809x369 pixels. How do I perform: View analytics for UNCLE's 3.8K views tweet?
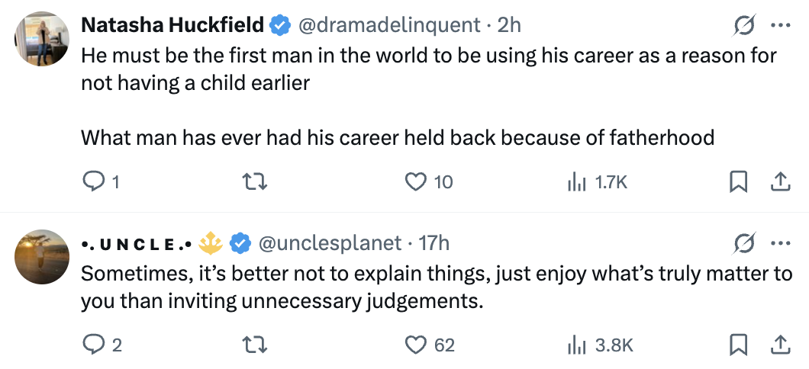[575, 345]
